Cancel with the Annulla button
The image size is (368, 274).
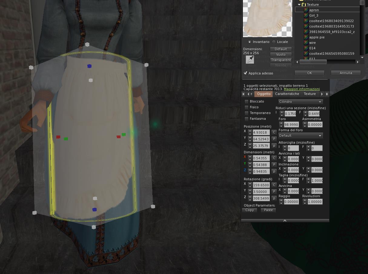click(346, 73)
